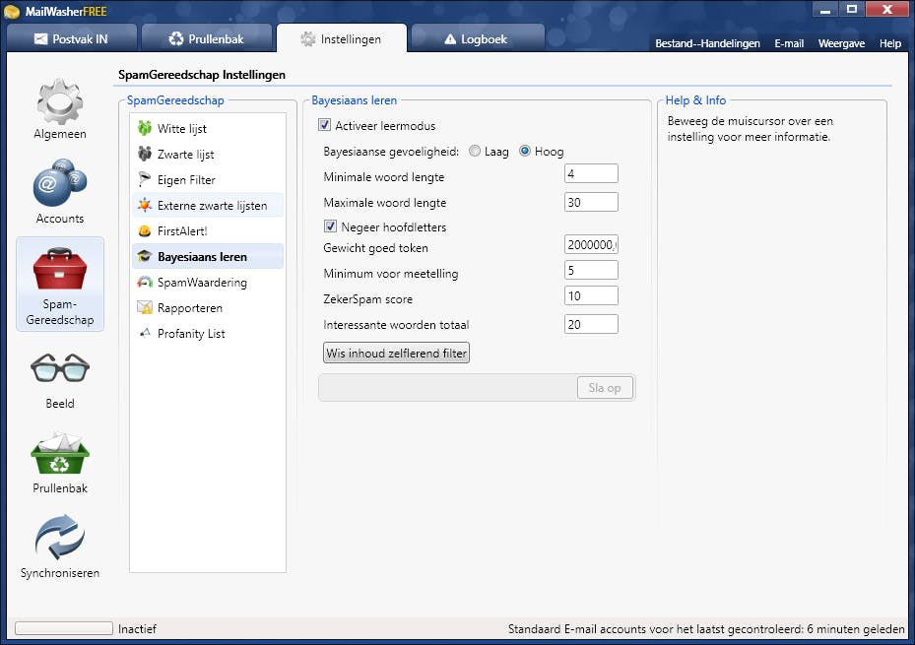Click the Postvak IN envelope icon
This screenshot has width=915, height=645.
coord(40,39)
